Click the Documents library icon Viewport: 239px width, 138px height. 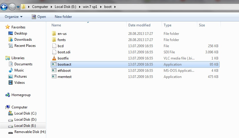pyautogui.click(x=11, y=64)
